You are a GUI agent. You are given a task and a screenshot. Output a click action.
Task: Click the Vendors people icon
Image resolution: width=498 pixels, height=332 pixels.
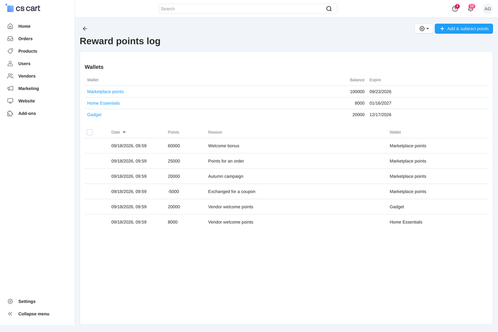pyautogui.click(x=10, y=76)
